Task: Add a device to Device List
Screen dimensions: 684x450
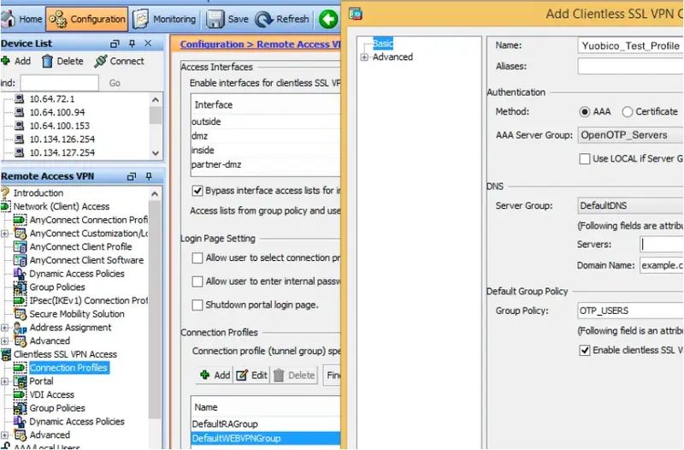Action: pos(16,61)
